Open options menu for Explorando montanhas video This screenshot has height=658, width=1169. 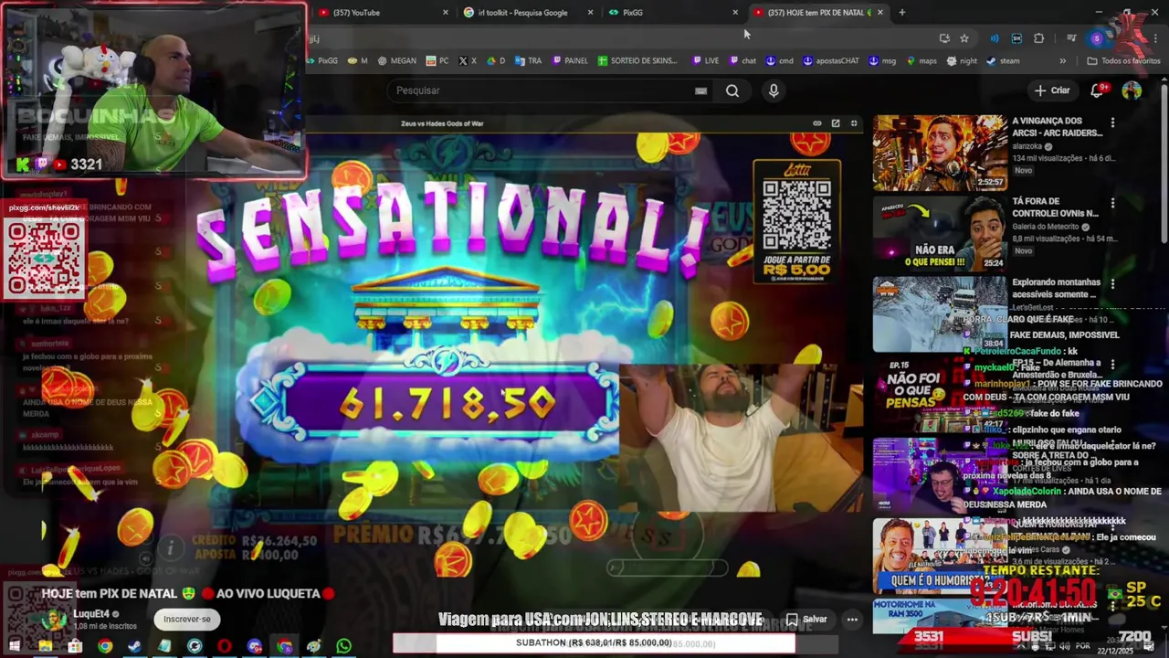1112,284
